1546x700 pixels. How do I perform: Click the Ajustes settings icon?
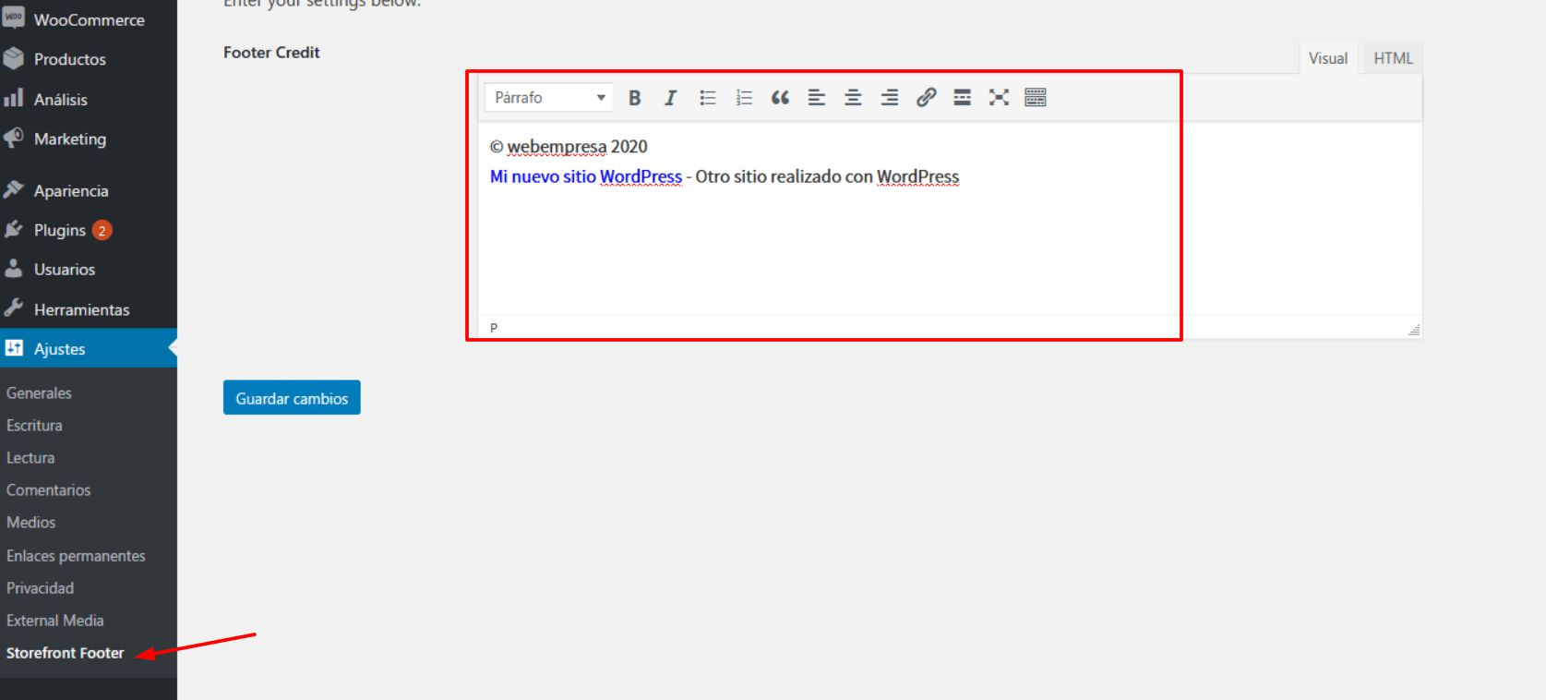(14, 348)
